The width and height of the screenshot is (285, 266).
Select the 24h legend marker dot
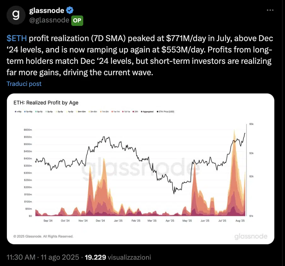(133, 111)
